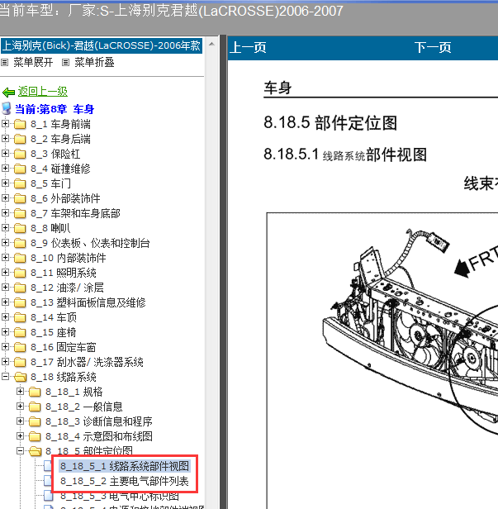
Task: Click the folder icon for 8_18_4 示意图和布线图
Action: click(x=35, y=436)
